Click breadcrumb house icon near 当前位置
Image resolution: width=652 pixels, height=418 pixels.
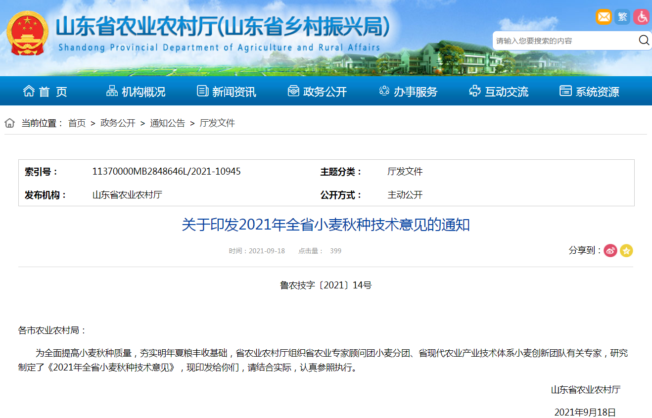point(10,123)
